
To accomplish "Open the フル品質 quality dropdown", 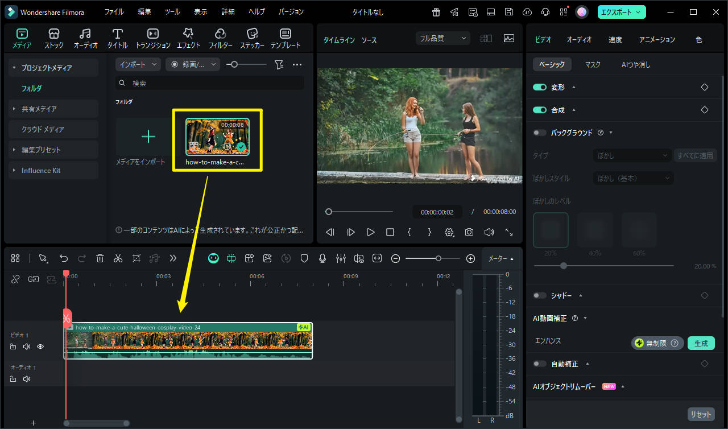I will [x=442, y=37].
